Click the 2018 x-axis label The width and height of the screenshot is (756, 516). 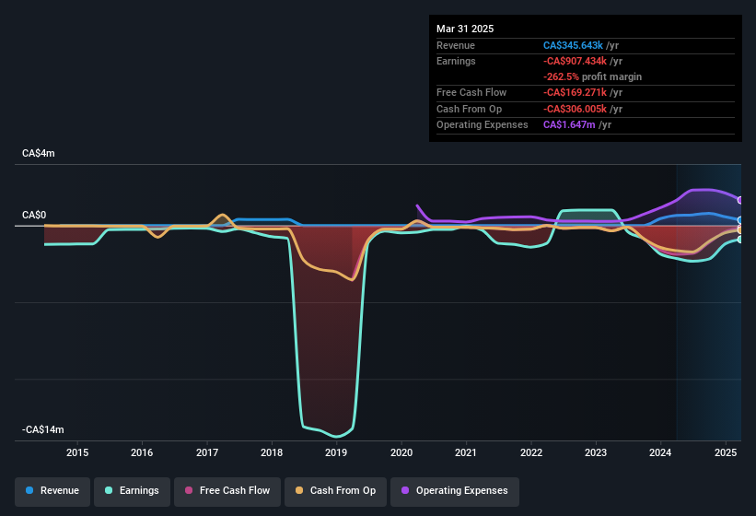[x=272, y=452]
